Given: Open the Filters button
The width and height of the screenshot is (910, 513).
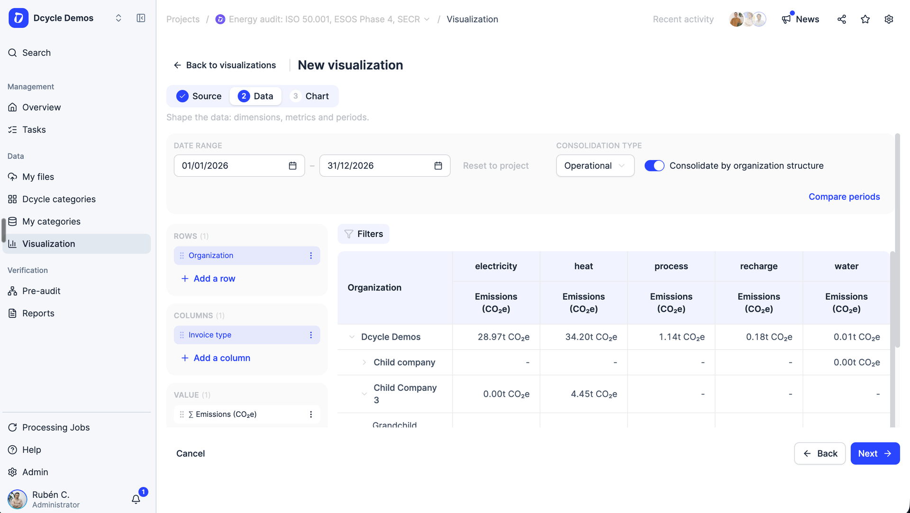Looking at the screenshot, I should pyautogui.click(x=364, y=234).
